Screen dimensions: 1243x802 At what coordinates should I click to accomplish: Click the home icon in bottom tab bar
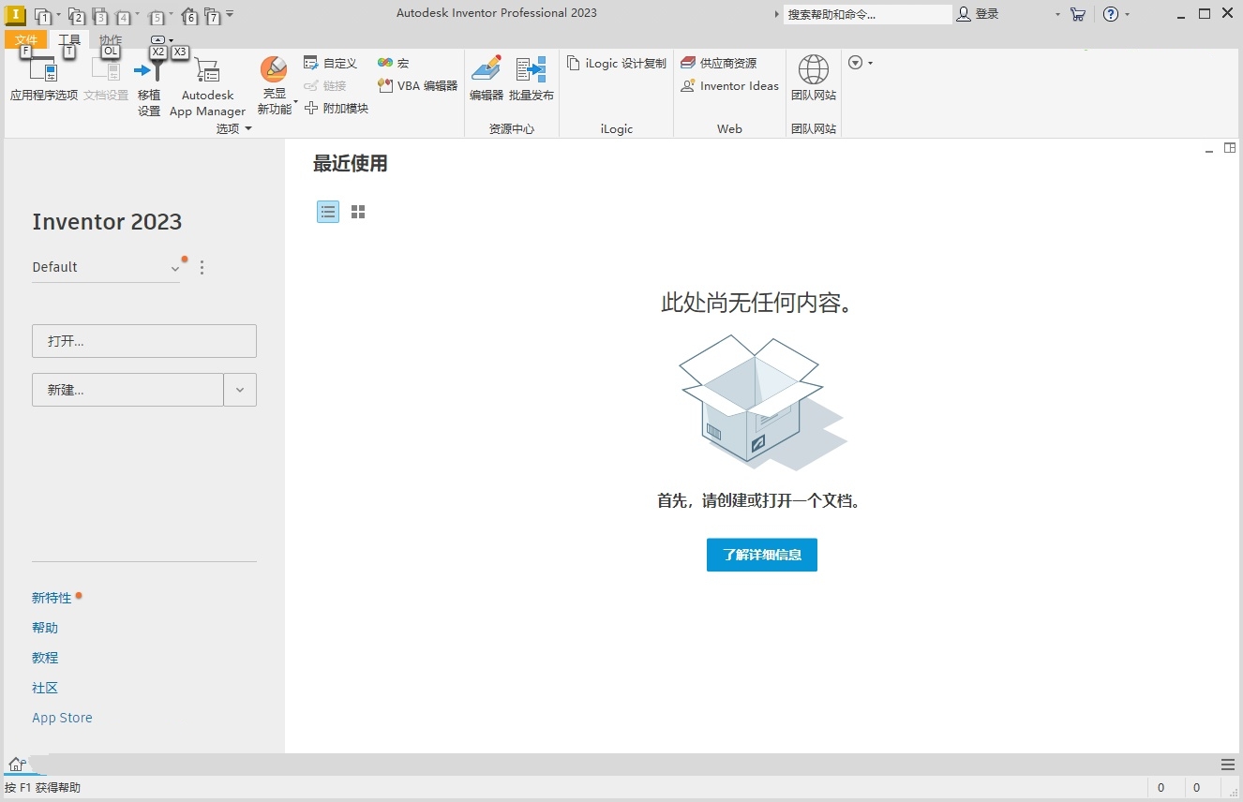[x=16, y=765]
